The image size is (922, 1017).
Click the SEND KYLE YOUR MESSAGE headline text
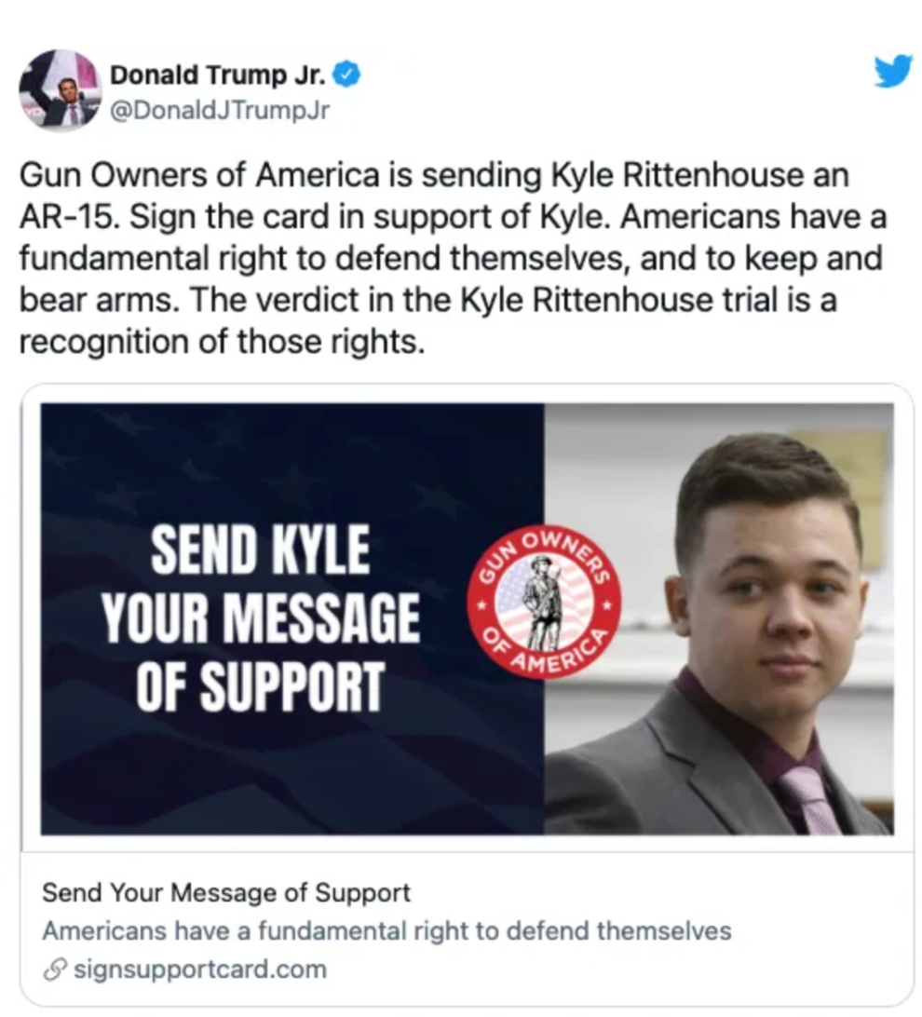pyautogui.click(x=260, y=618)
